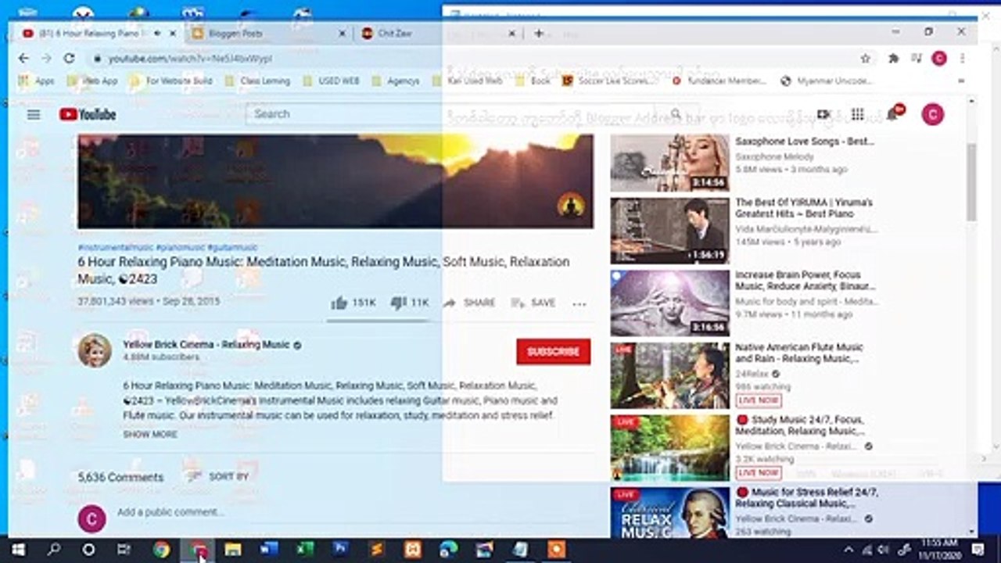Viewport: 1001px width, 563px height.
Task: Dislike the video with thumbs down
Action: (x=410, y=303)
